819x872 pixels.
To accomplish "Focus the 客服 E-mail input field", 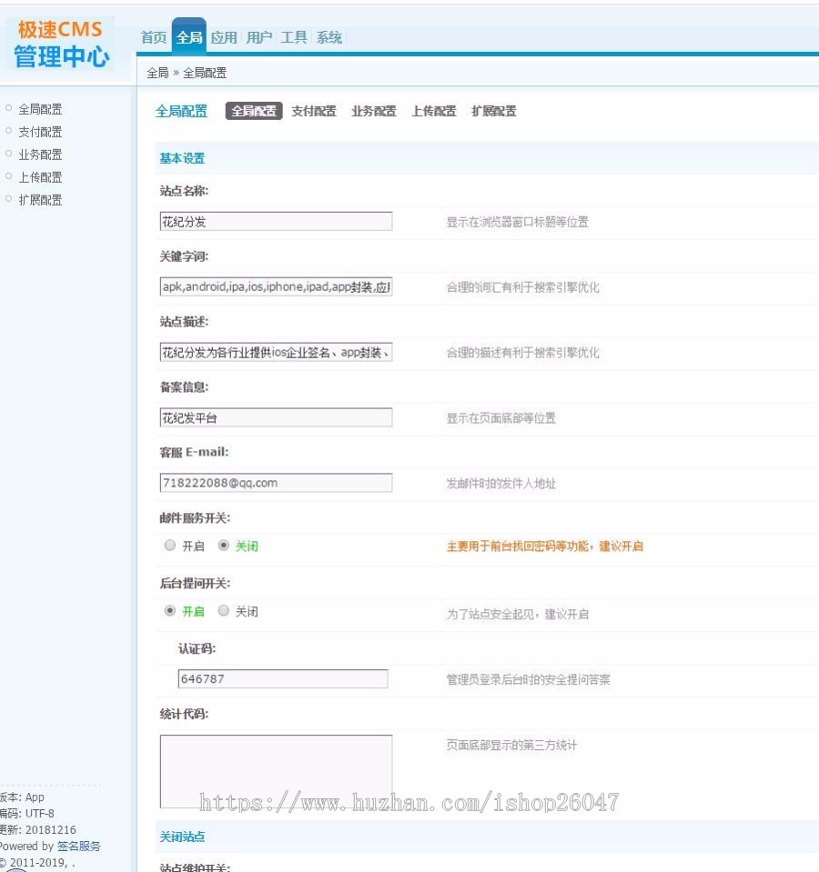I will pos(276,483).
